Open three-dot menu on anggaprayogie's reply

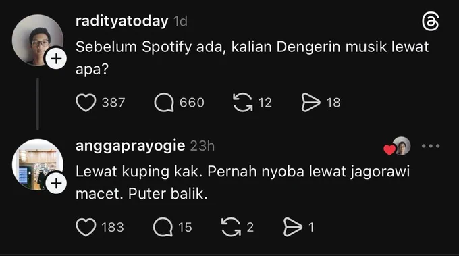click(x=431, y=146)
